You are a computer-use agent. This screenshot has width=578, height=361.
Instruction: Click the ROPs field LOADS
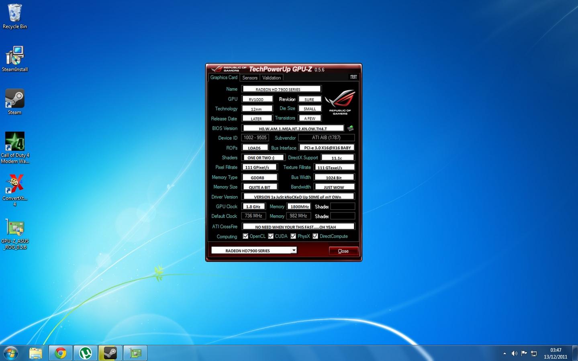coord(255,148)
